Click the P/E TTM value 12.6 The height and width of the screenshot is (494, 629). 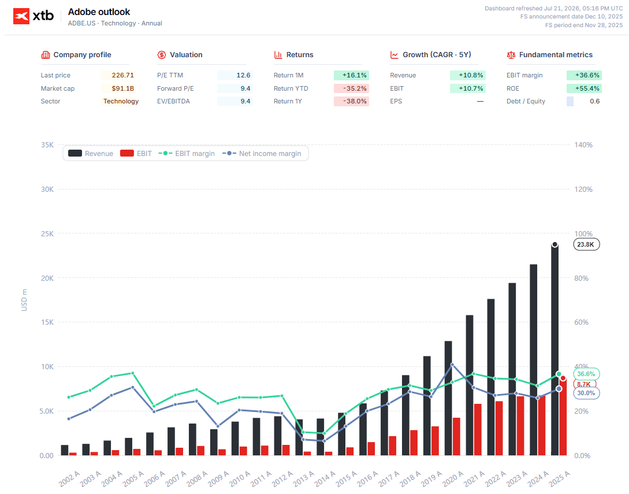[244, 75]
